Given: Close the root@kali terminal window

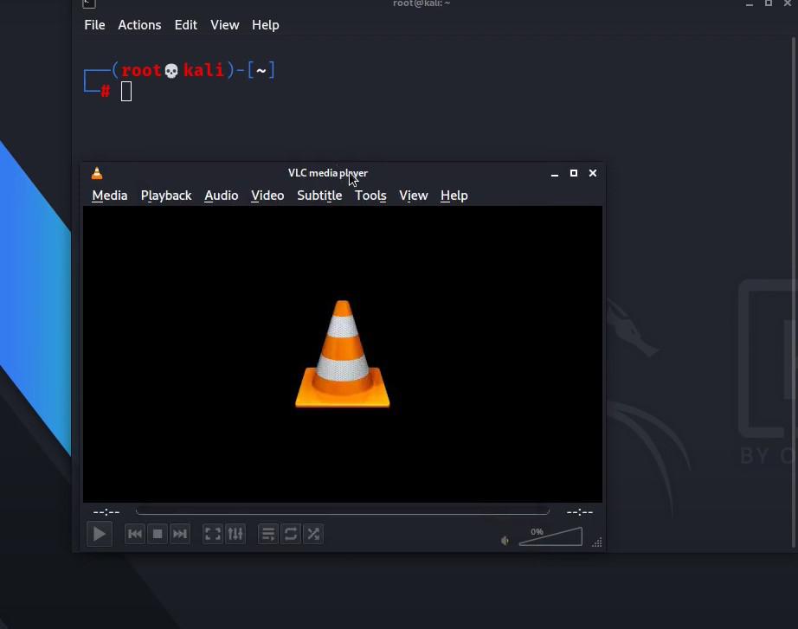Looking at the screenshot, I should (788, 3).
